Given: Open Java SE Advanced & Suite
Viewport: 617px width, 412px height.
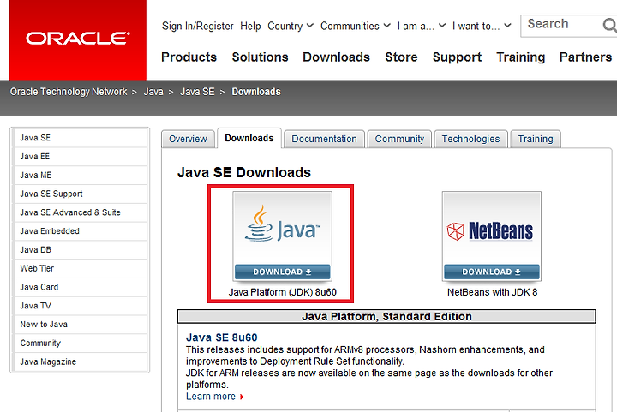Looking at the screenshot, I should [81, 212].
